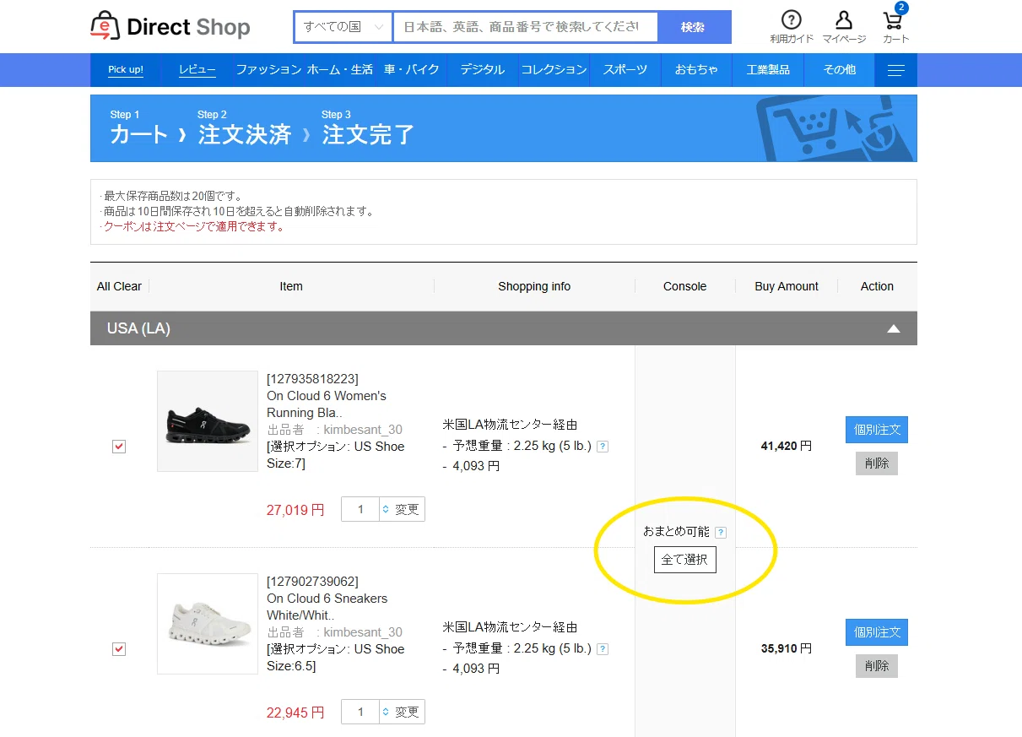The image size is (1022, 737).
Task: Open その他 category
Action: click(x=839, y=70)
